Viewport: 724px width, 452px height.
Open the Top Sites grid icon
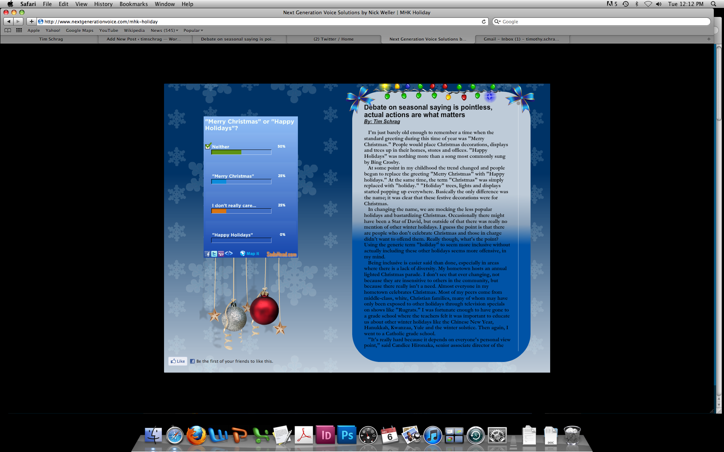[x=19, y=31]
